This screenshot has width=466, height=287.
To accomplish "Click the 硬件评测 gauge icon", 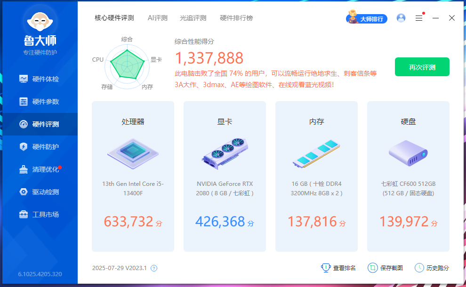I will point(24,124).
